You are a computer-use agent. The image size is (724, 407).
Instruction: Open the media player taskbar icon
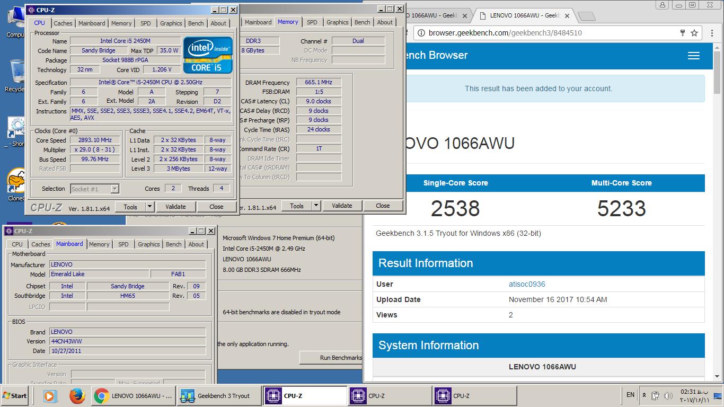(x=50, y=396)
